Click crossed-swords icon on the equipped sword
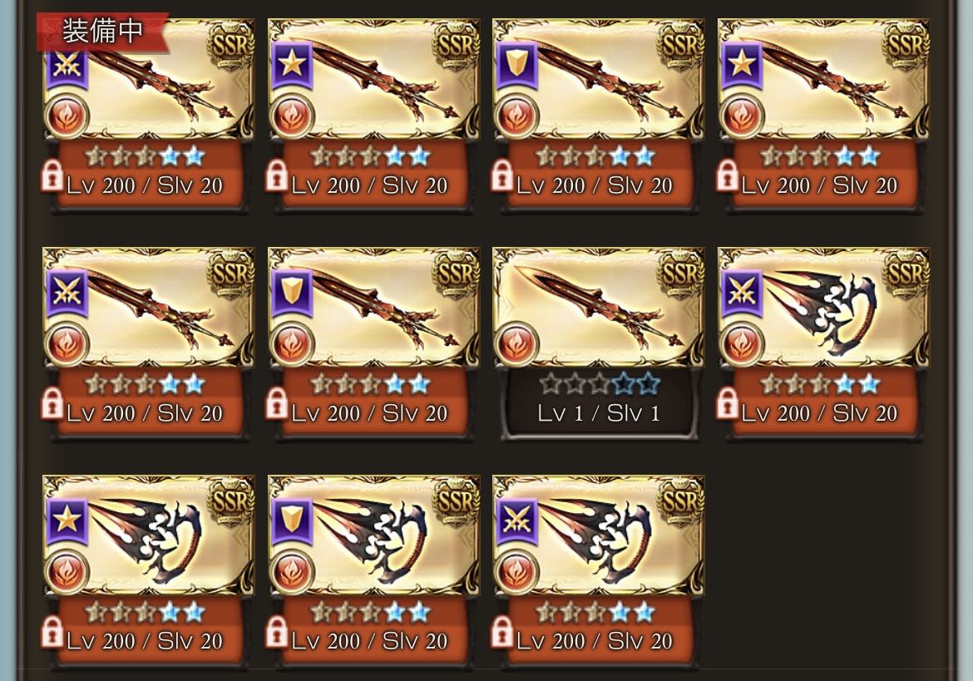This screenshot has width=973, height=681. tap(67, 67)
